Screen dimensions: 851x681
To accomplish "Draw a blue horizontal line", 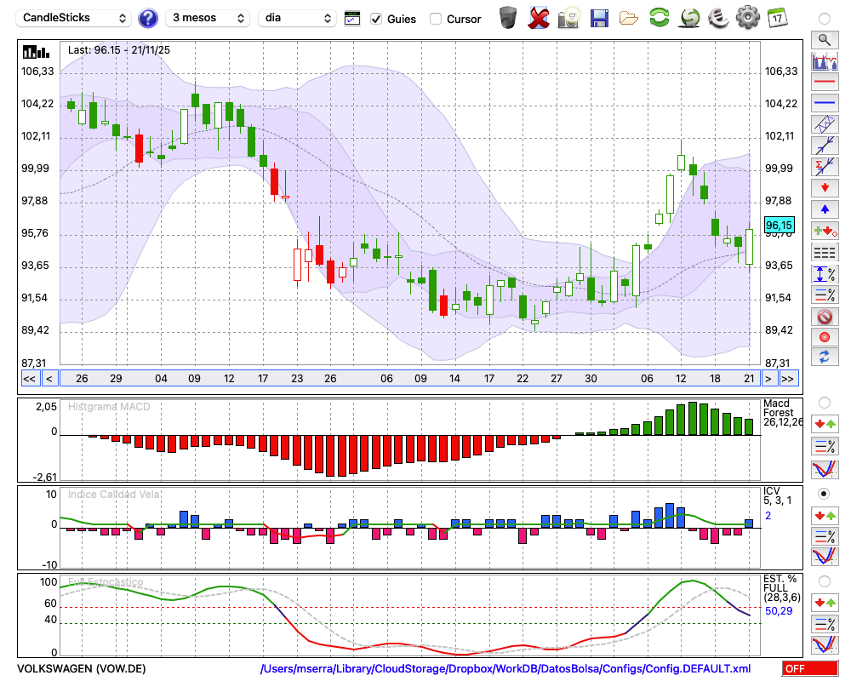I will [824, 103].
